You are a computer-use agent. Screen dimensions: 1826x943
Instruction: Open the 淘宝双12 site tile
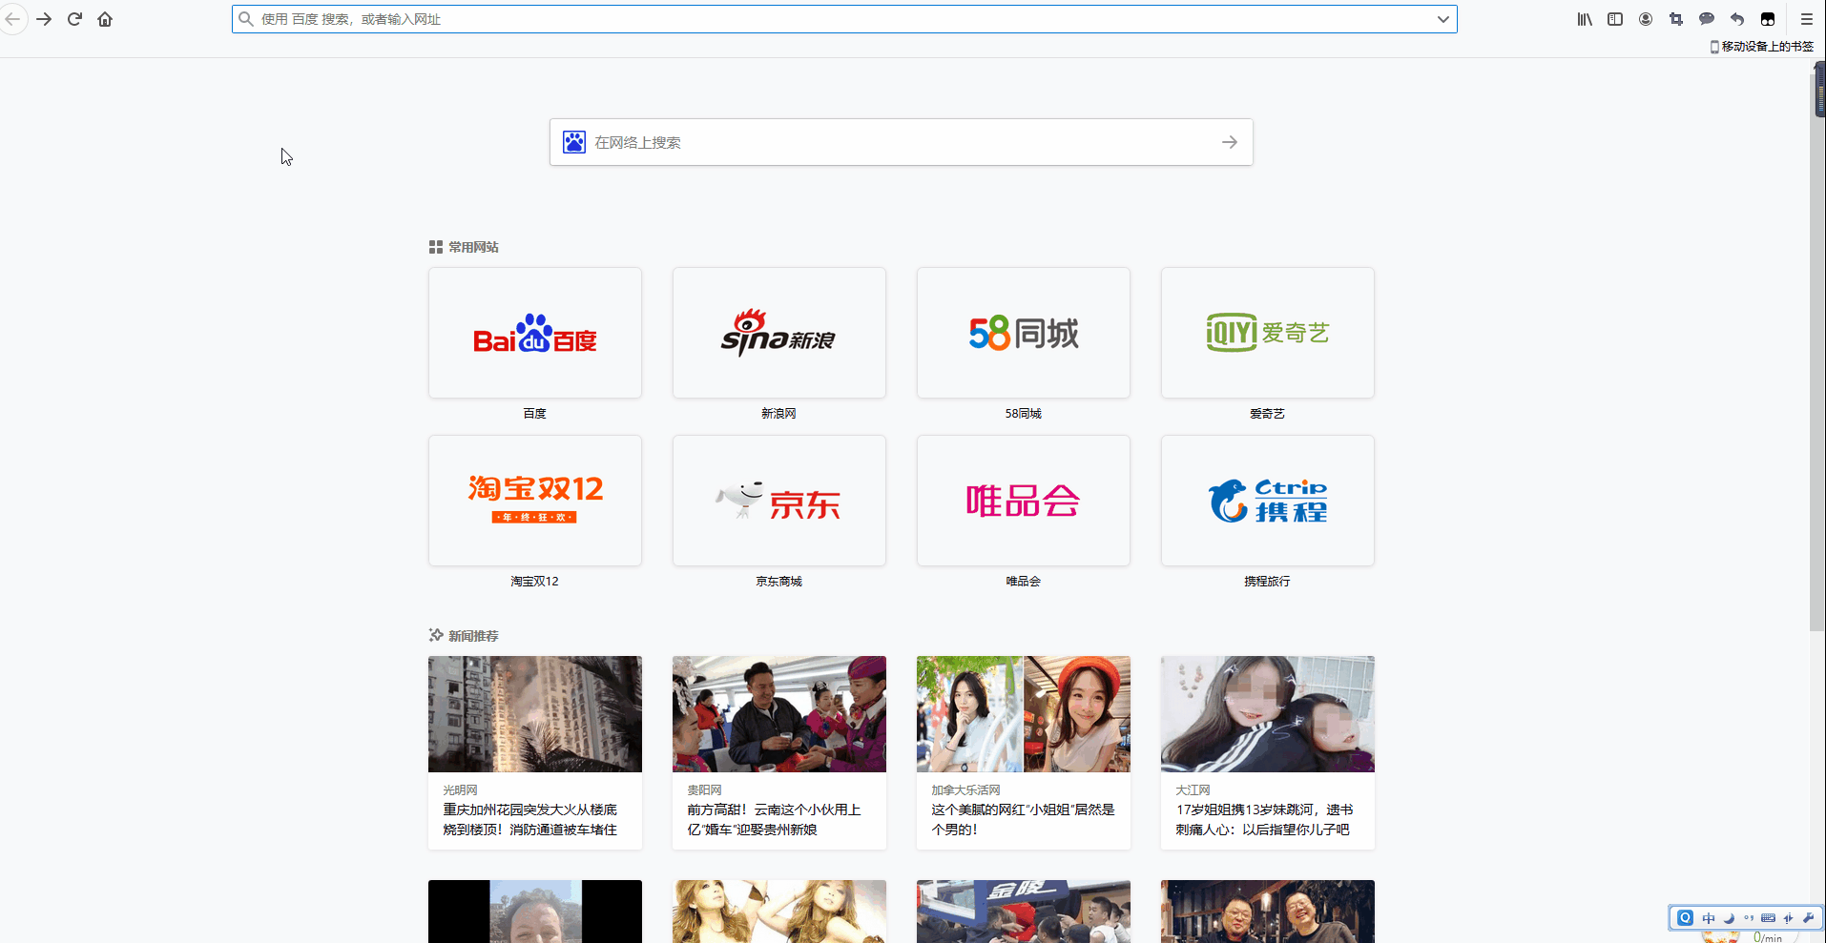(x=535, y=501)
